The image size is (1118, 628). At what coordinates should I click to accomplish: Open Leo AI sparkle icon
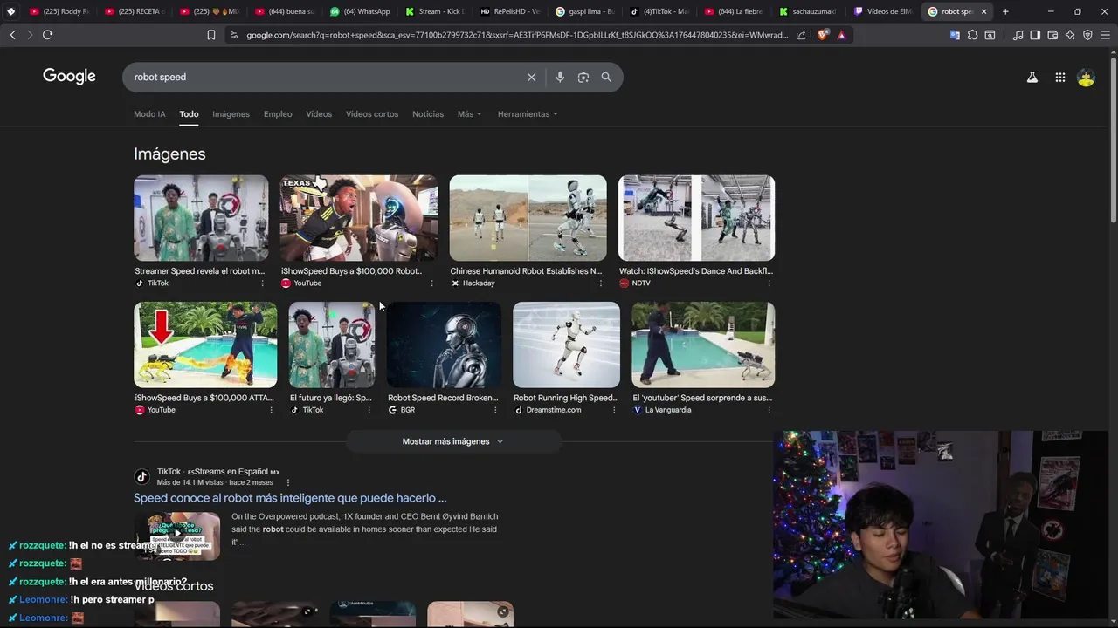[x=1070, y=35]
